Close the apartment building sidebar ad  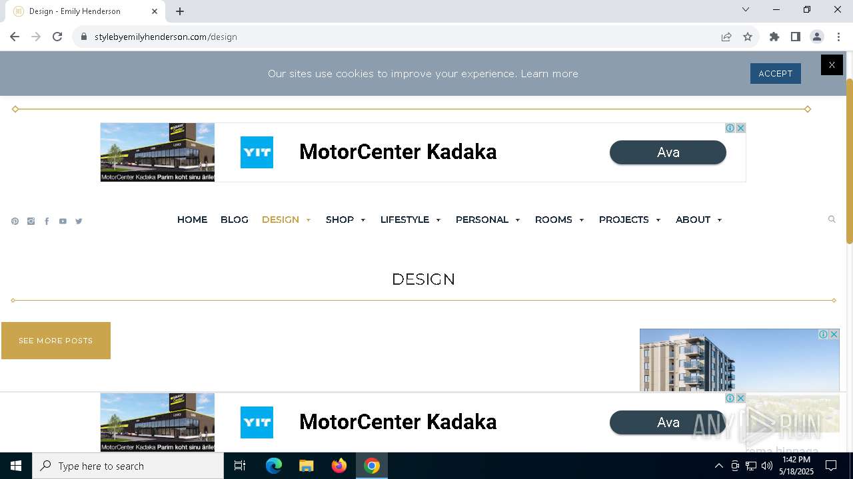pyautogui.click(x=834, y=334)
